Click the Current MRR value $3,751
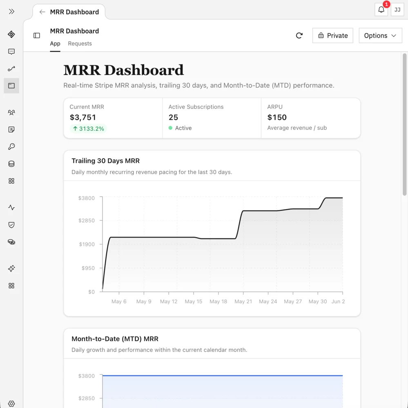Screen dimensions: 408x408 pos(83,118)
